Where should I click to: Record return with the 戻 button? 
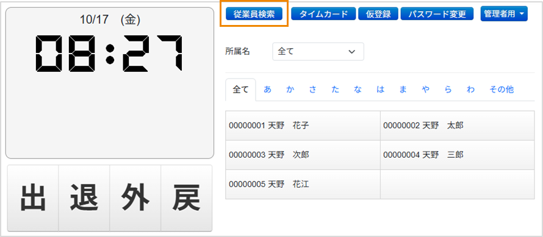pos(186,198)
